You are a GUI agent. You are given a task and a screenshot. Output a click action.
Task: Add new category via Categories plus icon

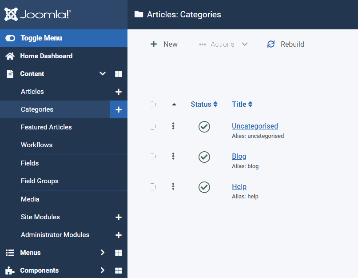[118, 109]
